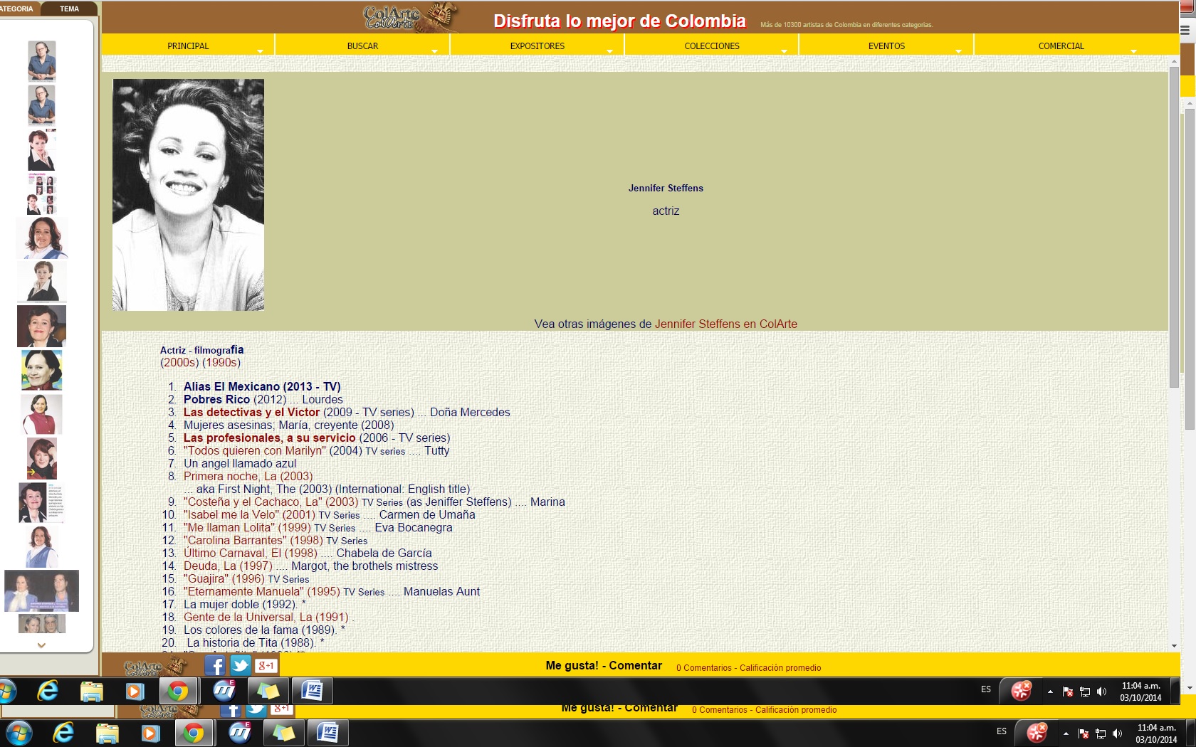Click the page's vertical scrollbar thumb
1196x747 pixels.
(x=1174, y=228)
